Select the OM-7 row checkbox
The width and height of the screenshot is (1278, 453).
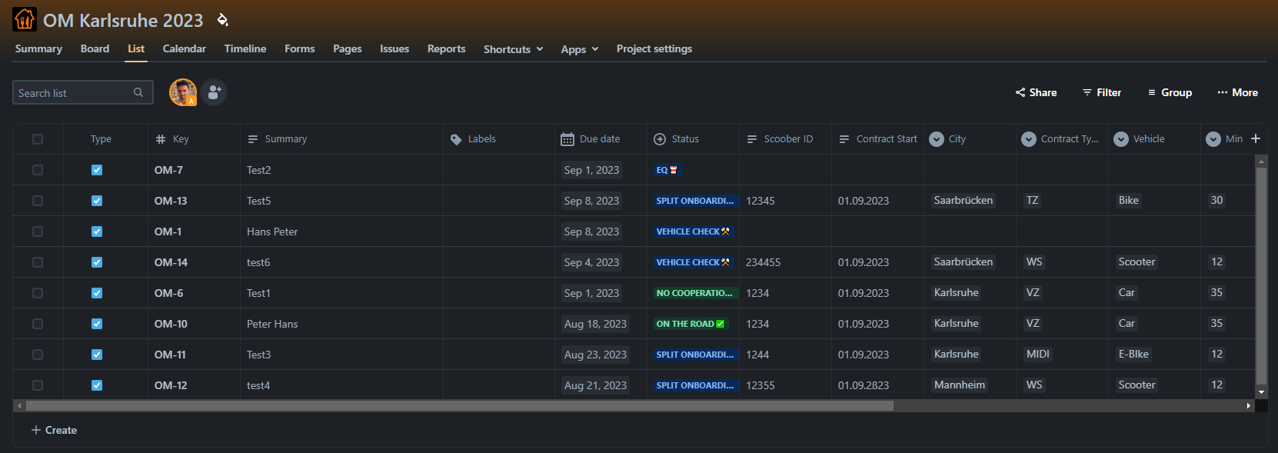tap(38, 170)
